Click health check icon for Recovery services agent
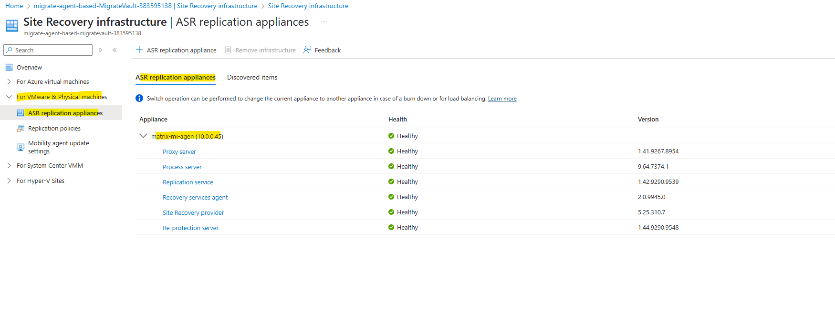The image size is (835, 312). (x=391, y=197)
